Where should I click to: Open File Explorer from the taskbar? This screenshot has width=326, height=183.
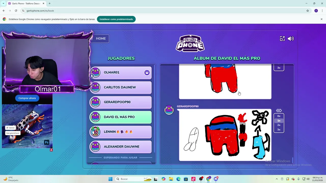coord(171,179)
